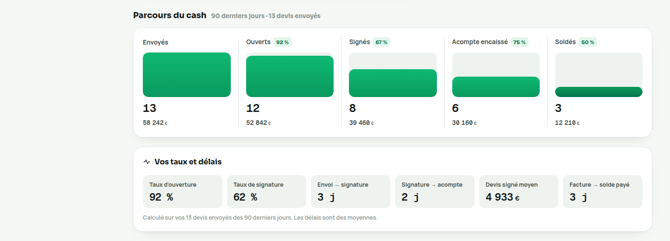Click the Vos taux et délais title
Viewport: 670px width, 241px height.
188,162
